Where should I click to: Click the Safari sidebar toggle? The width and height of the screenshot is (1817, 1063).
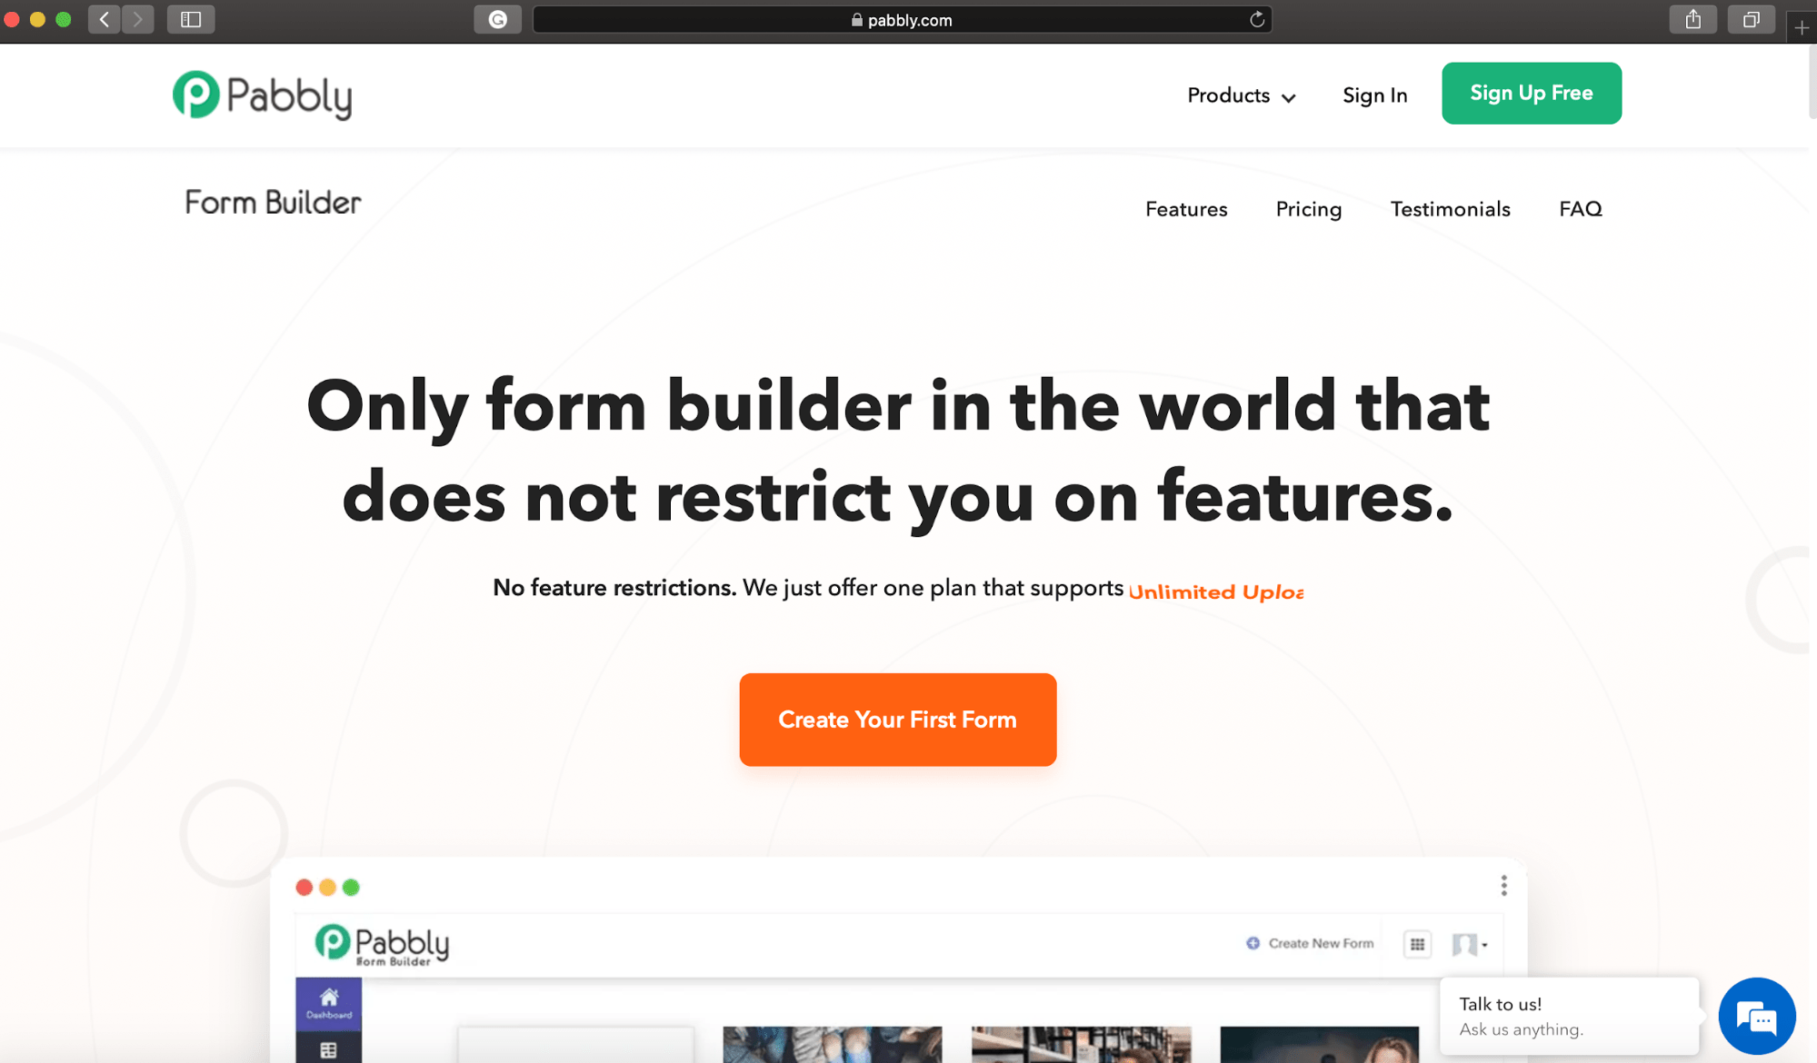click(190, 18)
